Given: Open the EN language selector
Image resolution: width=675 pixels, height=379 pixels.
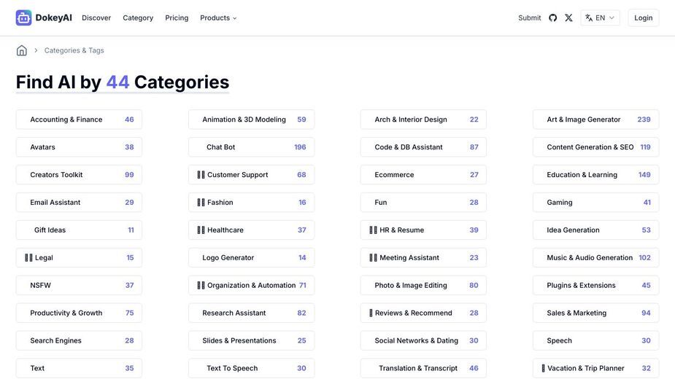Looking at the screenshot, I should (x=600, y=17).
